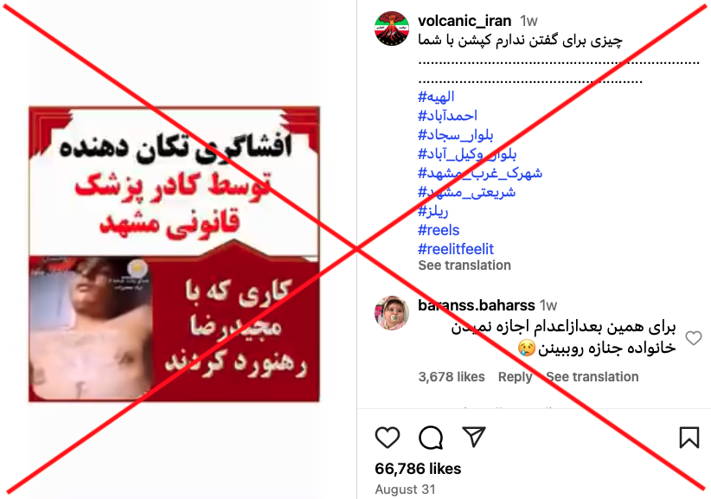This screenshot has height=499, width=711.
Task: Open baranss.baharss avatar picture
Action: pyautogui.click(x=392, y=313)
